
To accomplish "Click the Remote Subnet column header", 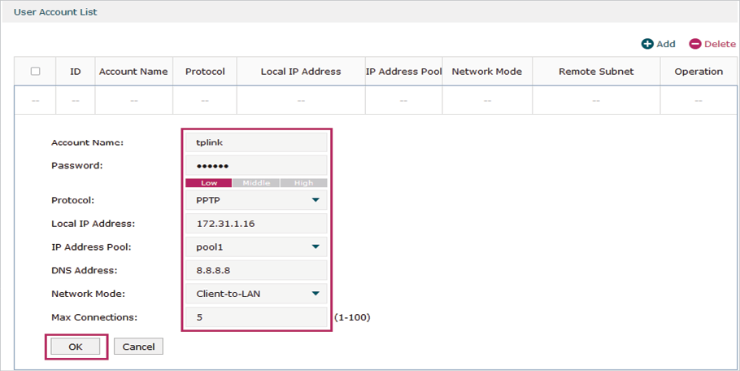I will tap(596, 72).
